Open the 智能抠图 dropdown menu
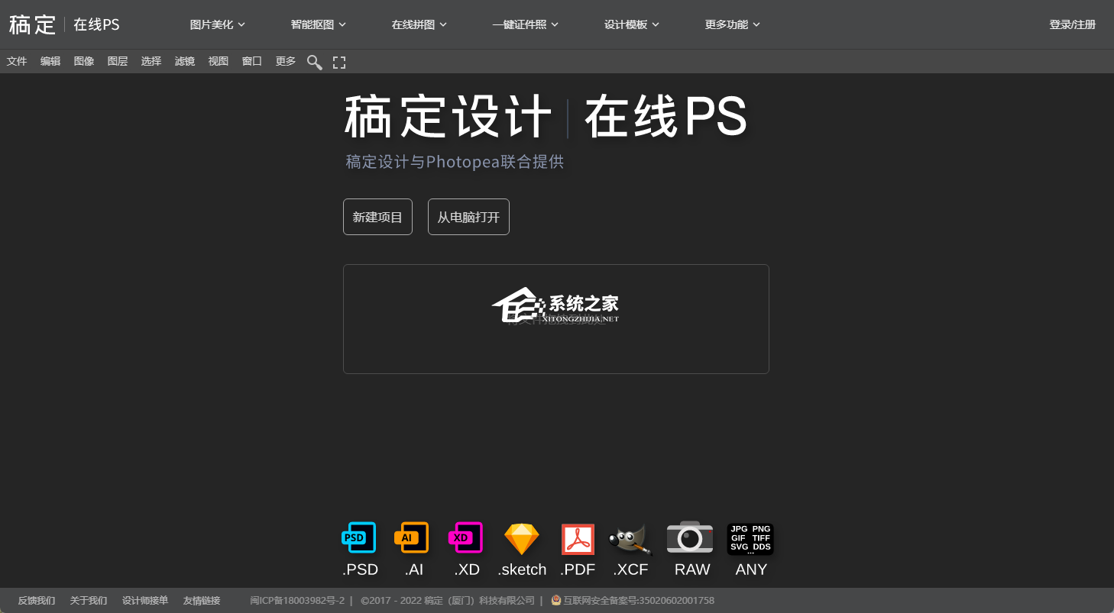Screen dimensions: 1114x613 click(319, 24)
